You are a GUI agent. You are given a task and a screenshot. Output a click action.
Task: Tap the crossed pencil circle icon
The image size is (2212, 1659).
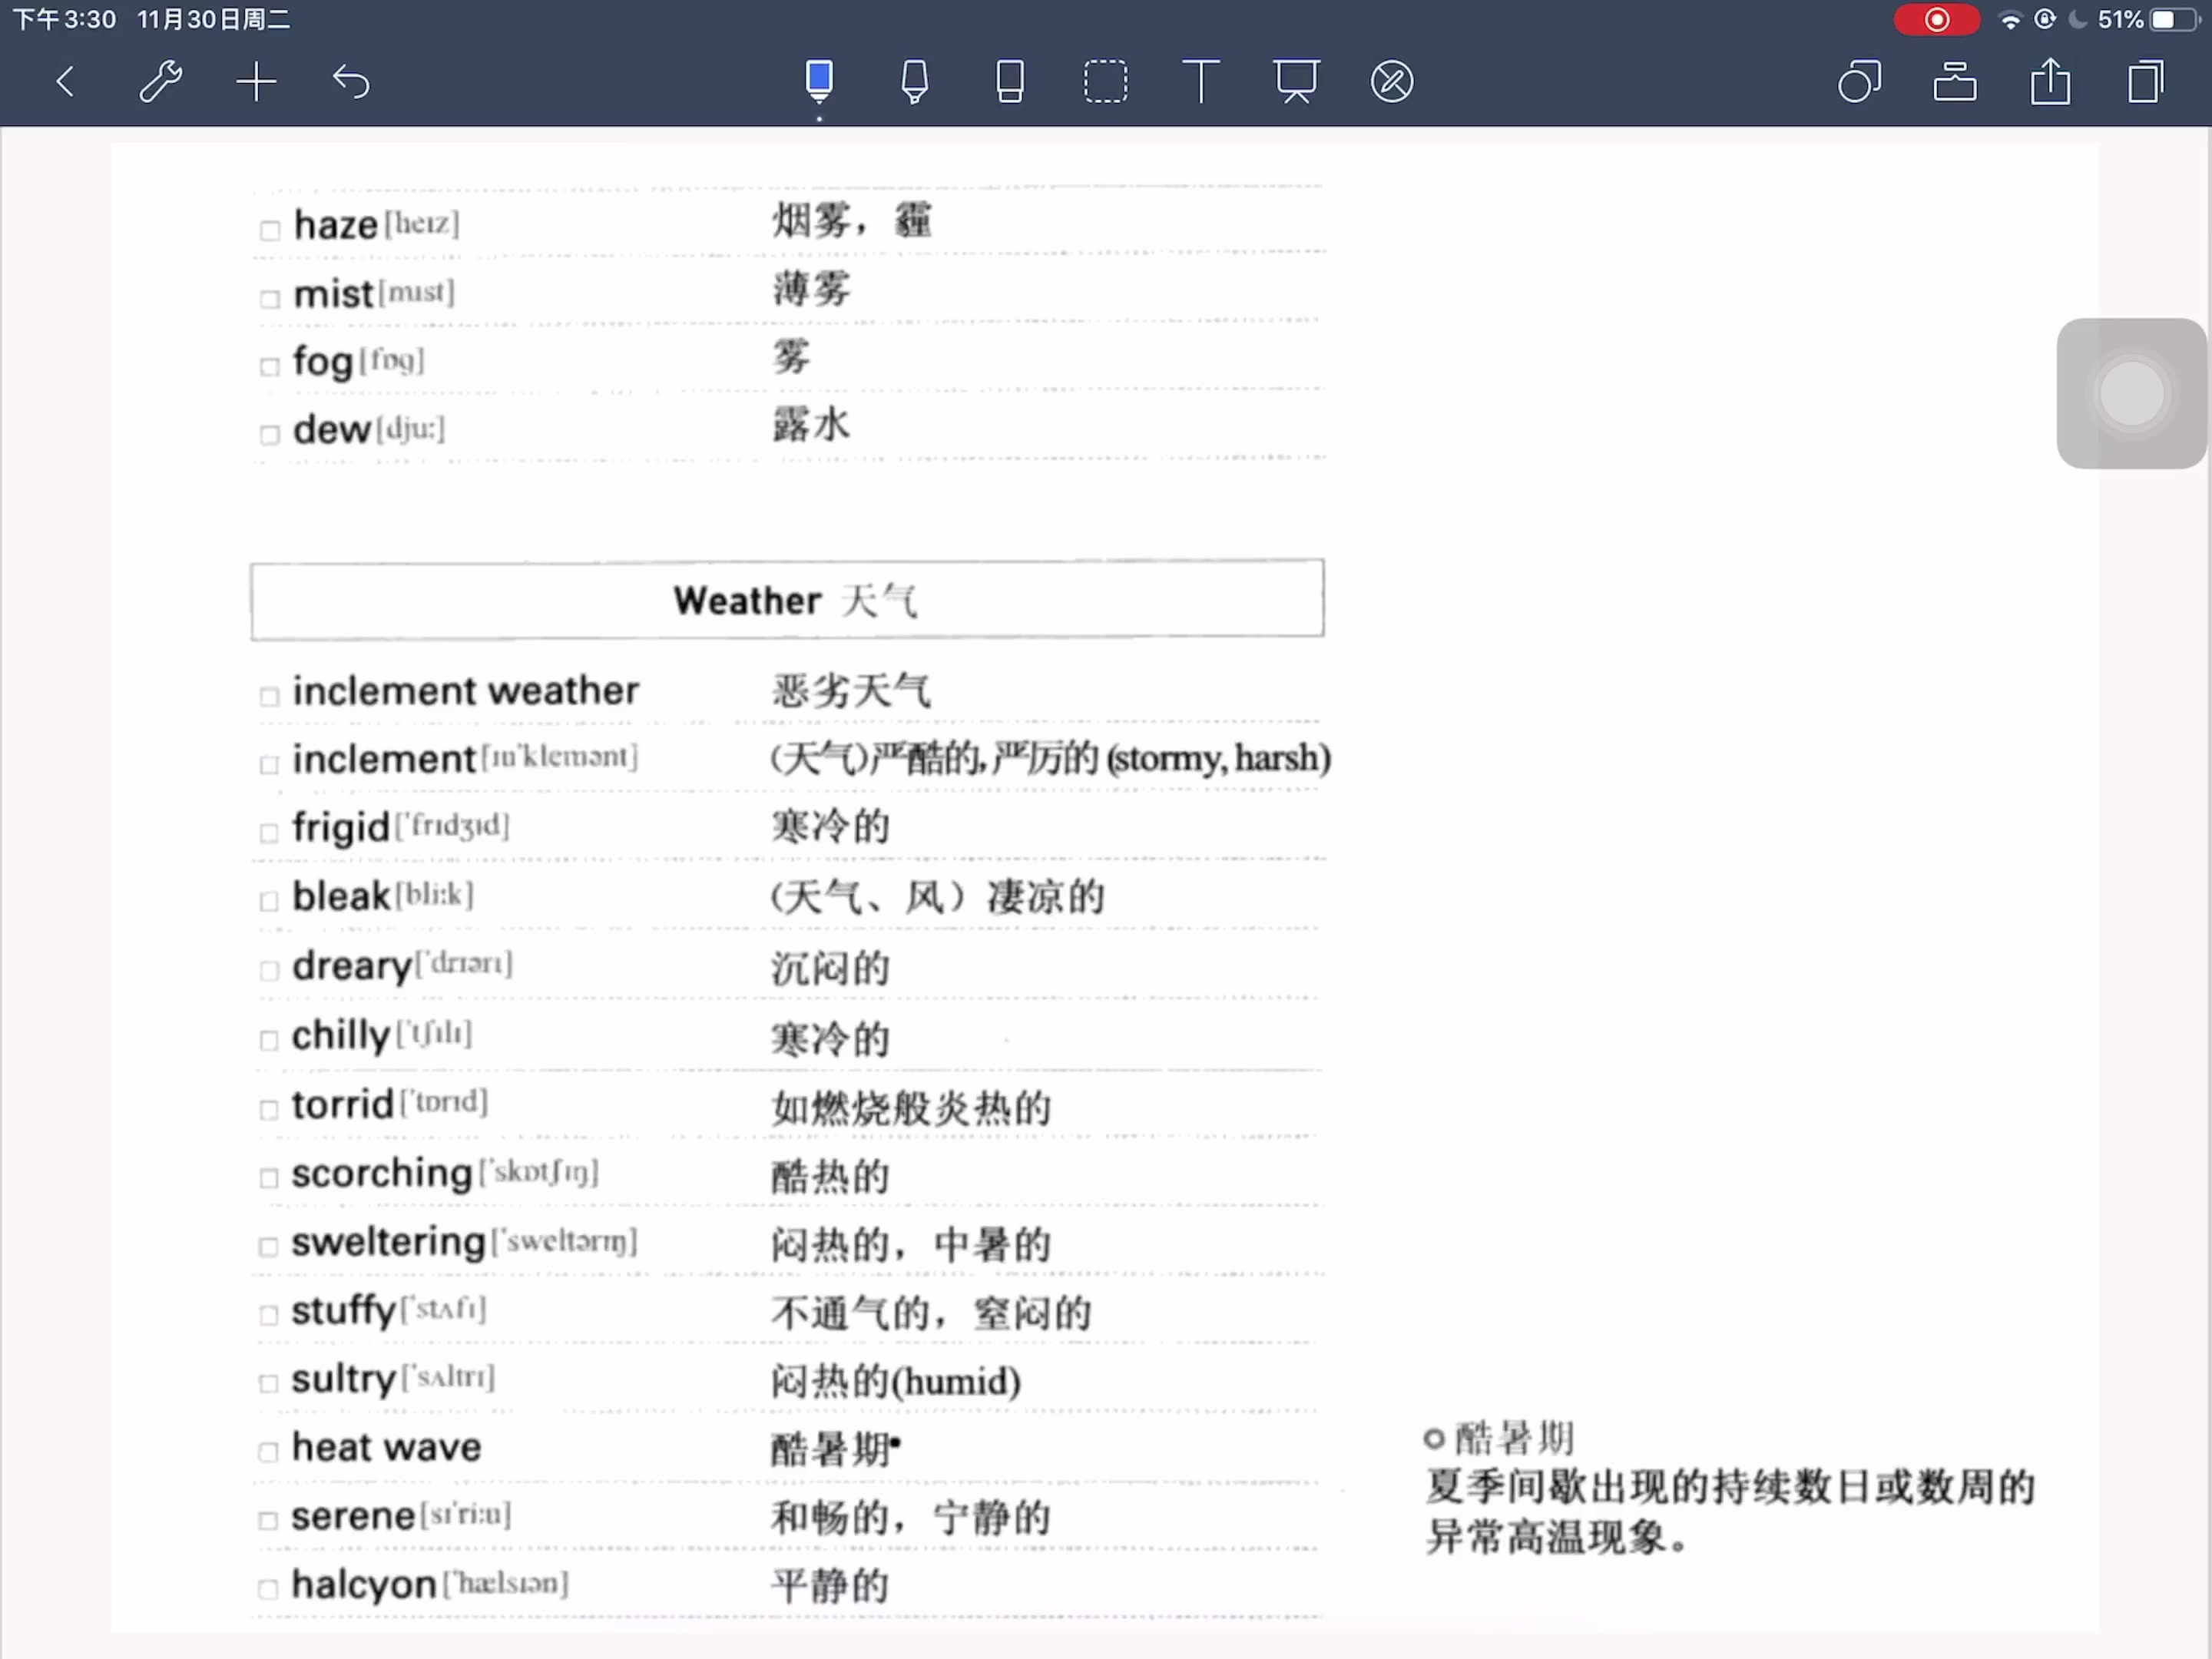tap(1392, 82)
